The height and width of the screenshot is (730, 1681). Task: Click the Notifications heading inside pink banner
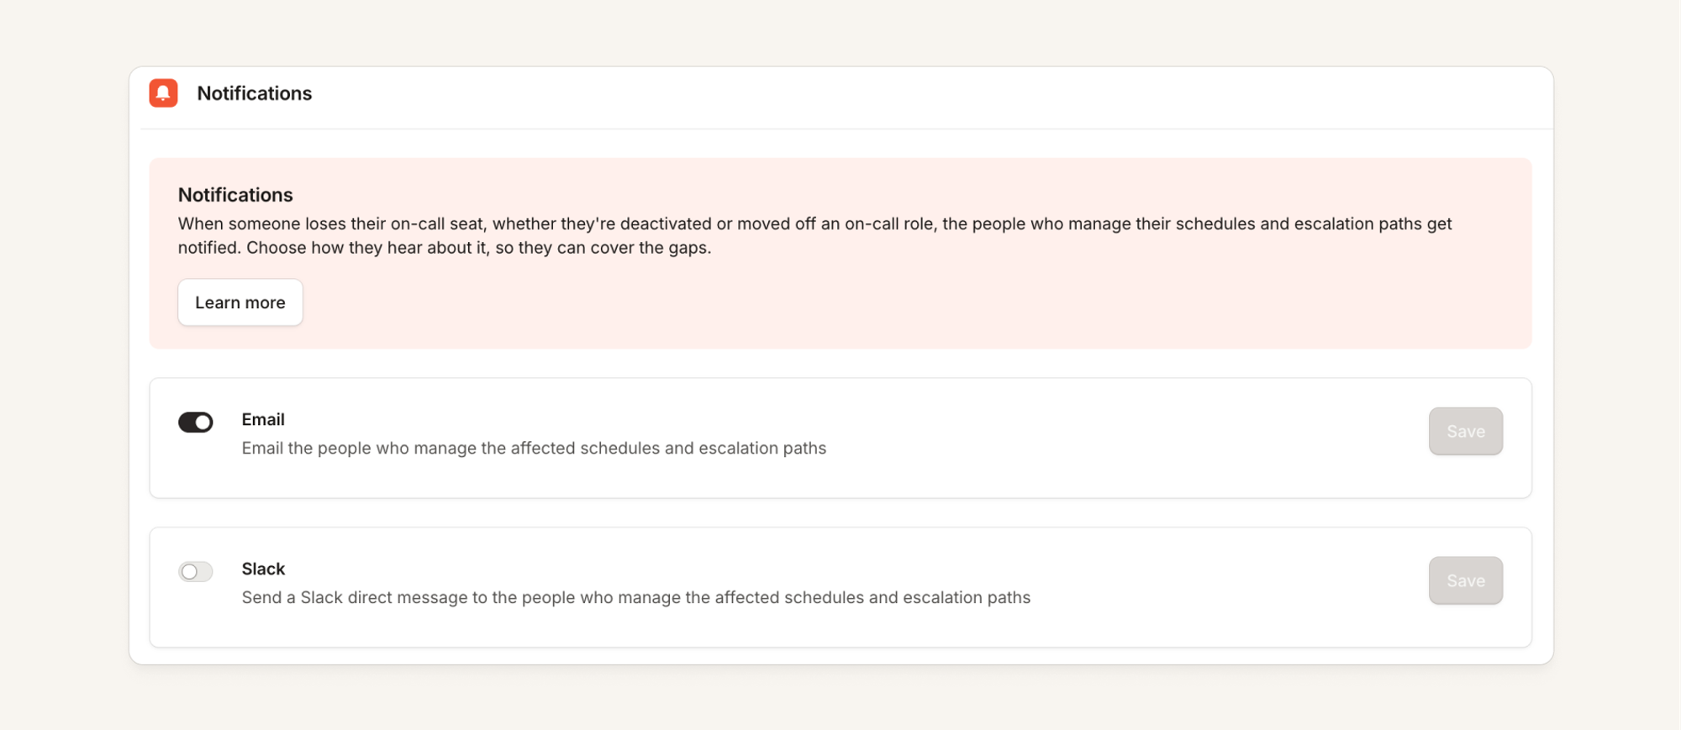click(x=235, y=195)
